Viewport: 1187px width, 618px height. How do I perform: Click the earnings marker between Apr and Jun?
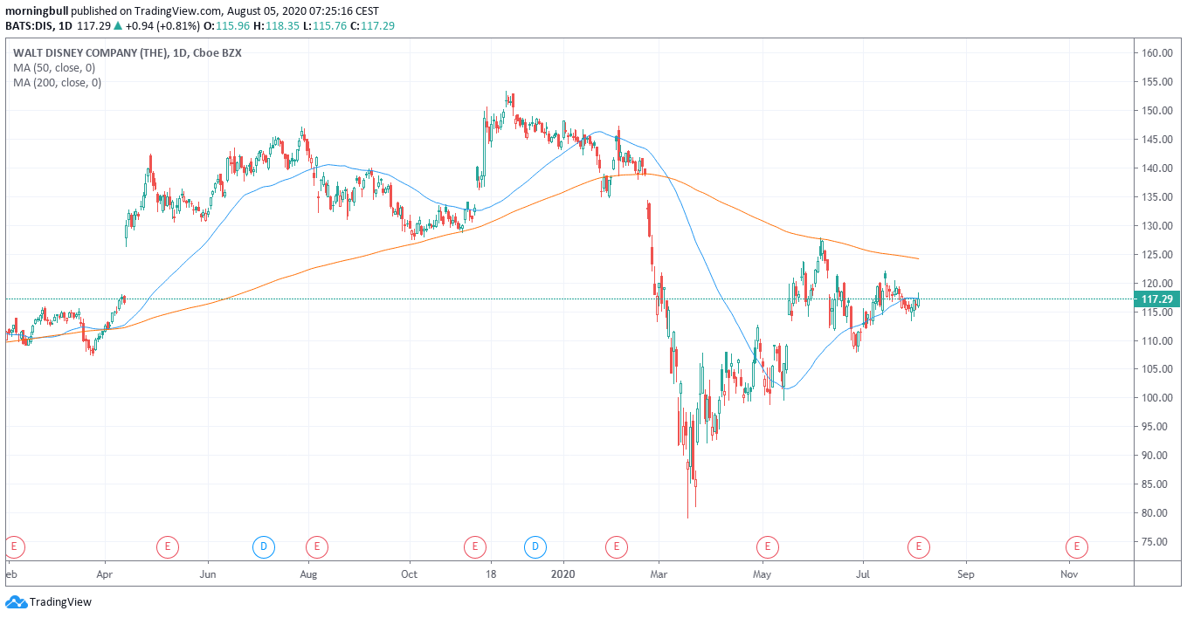click(x=167, y=547)
